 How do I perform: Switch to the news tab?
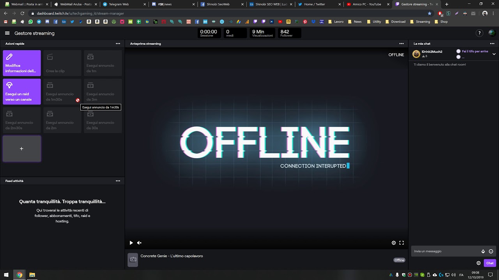pos(172,4)
